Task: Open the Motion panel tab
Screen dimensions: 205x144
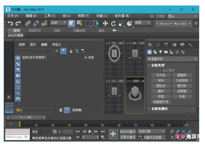Action: (x=174, y=45)
